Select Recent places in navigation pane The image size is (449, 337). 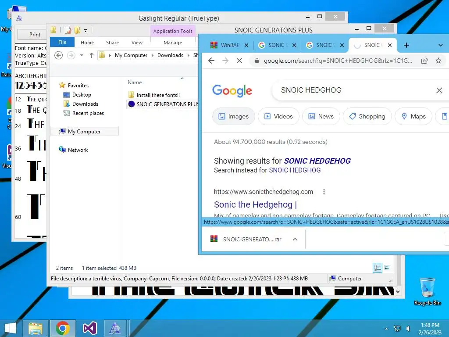(x=84, y=113)
